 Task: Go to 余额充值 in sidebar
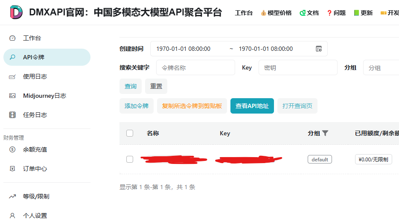click(x=47, y=149)
